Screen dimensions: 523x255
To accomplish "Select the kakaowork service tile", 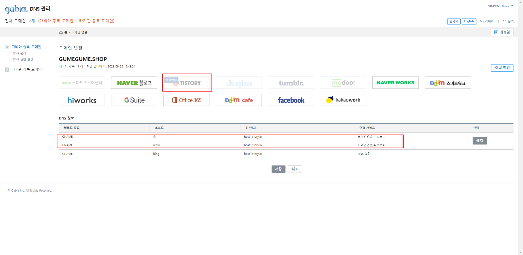I will (343, 100).
